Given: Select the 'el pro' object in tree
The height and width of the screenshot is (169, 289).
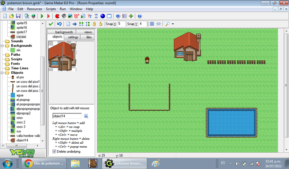Looking at the screenshot, I should click(x=20, y=77).
